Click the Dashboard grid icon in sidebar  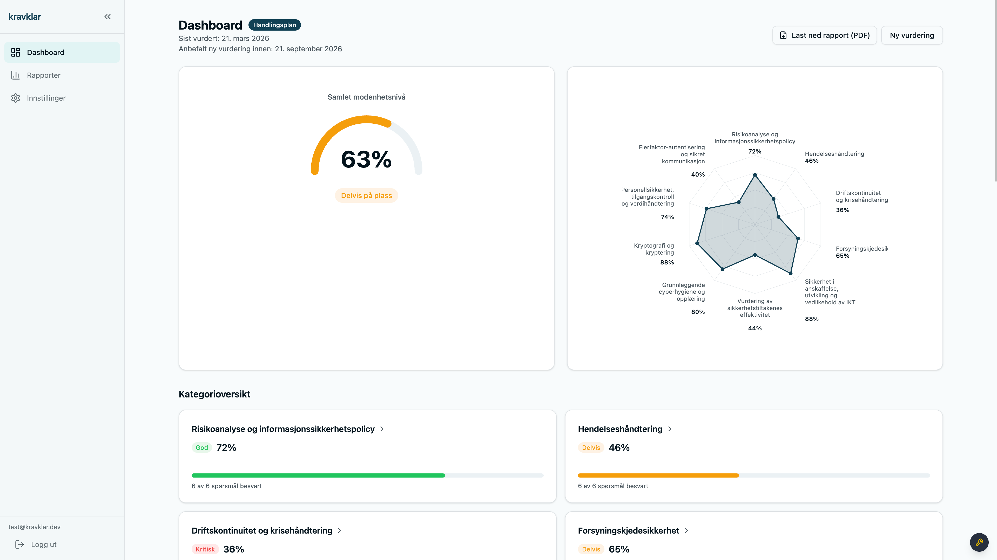(16, 52)
